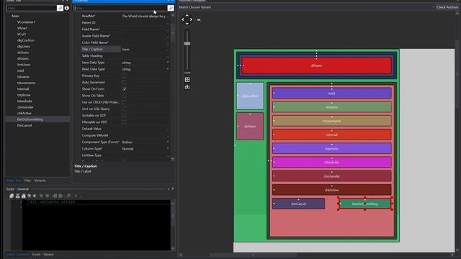Select btnCancel in the views tree
The height and width of the screenshot is (259, 461).
24,125
